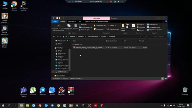The image size is (192, 108).
Task: Click the Forward navigation arrow
Action: pyautogui.click(x=58, y=37)
